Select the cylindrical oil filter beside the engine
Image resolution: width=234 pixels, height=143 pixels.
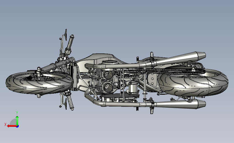point(133,87)
